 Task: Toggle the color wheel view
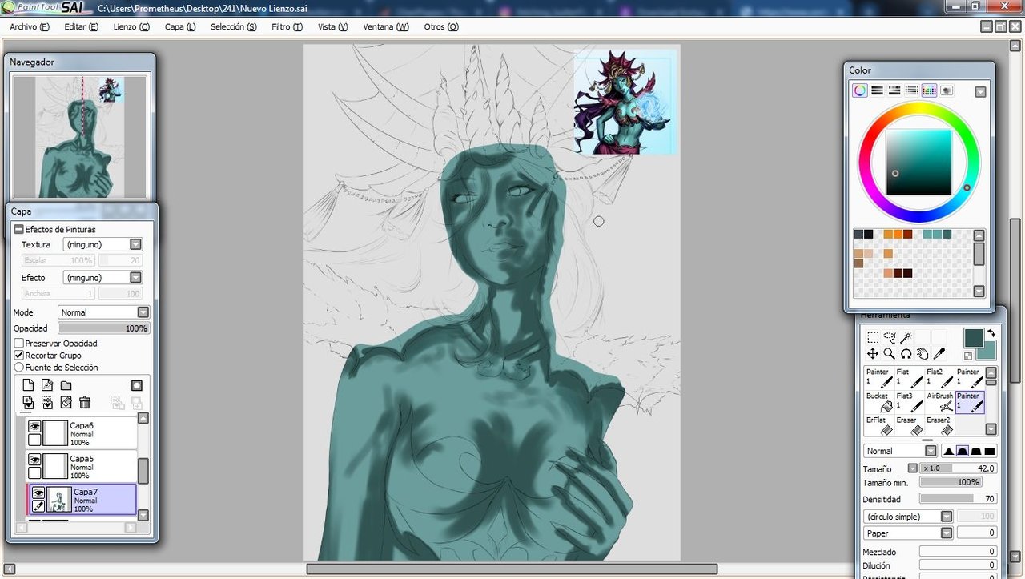860,90
